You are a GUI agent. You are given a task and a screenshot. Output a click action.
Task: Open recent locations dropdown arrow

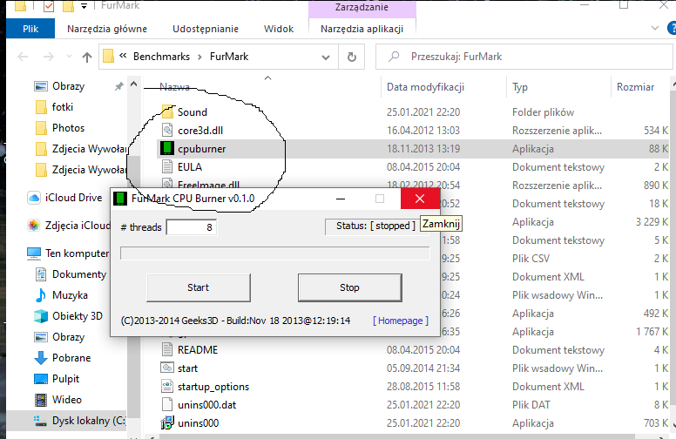pos(69,57)
